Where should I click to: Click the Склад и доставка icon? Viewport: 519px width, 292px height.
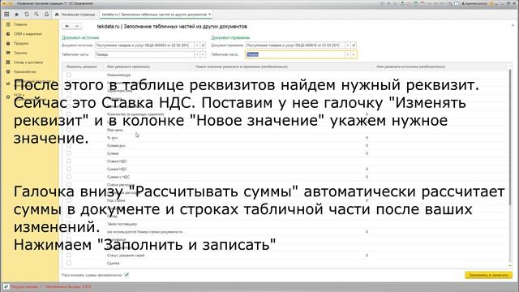point(8,62)
